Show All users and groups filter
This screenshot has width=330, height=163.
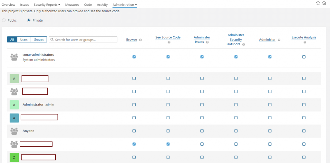point(12,40)
